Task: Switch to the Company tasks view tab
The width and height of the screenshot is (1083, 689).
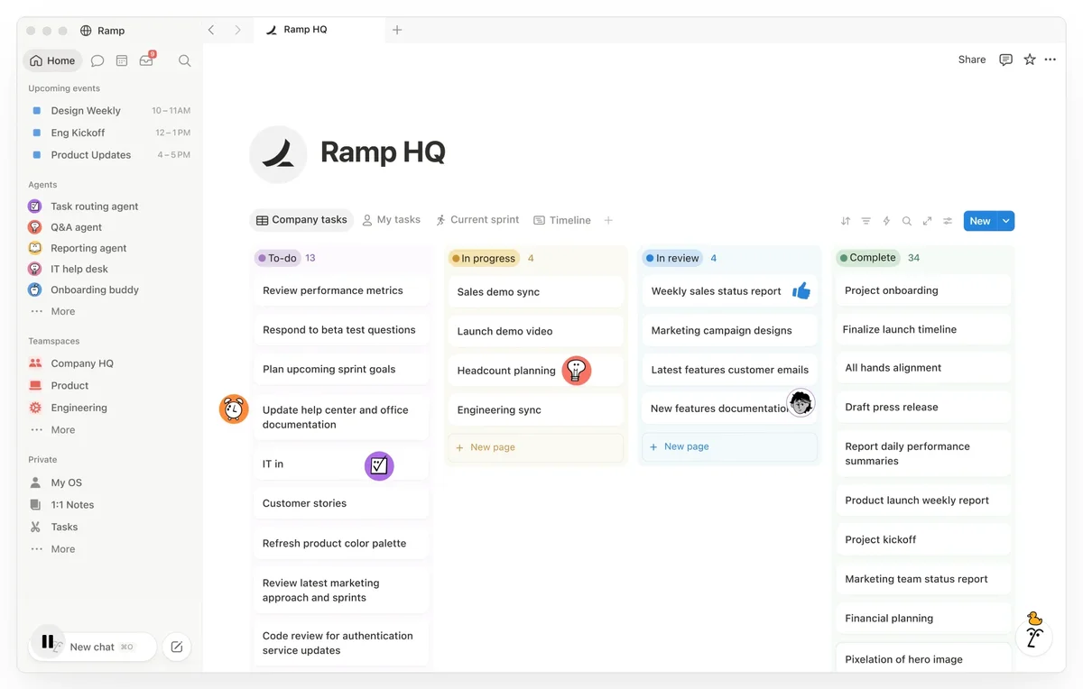Action: coord(301,220)
